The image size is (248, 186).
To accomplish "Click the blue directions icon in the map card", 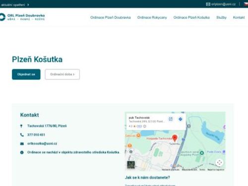I will click(x=181, y=119).
